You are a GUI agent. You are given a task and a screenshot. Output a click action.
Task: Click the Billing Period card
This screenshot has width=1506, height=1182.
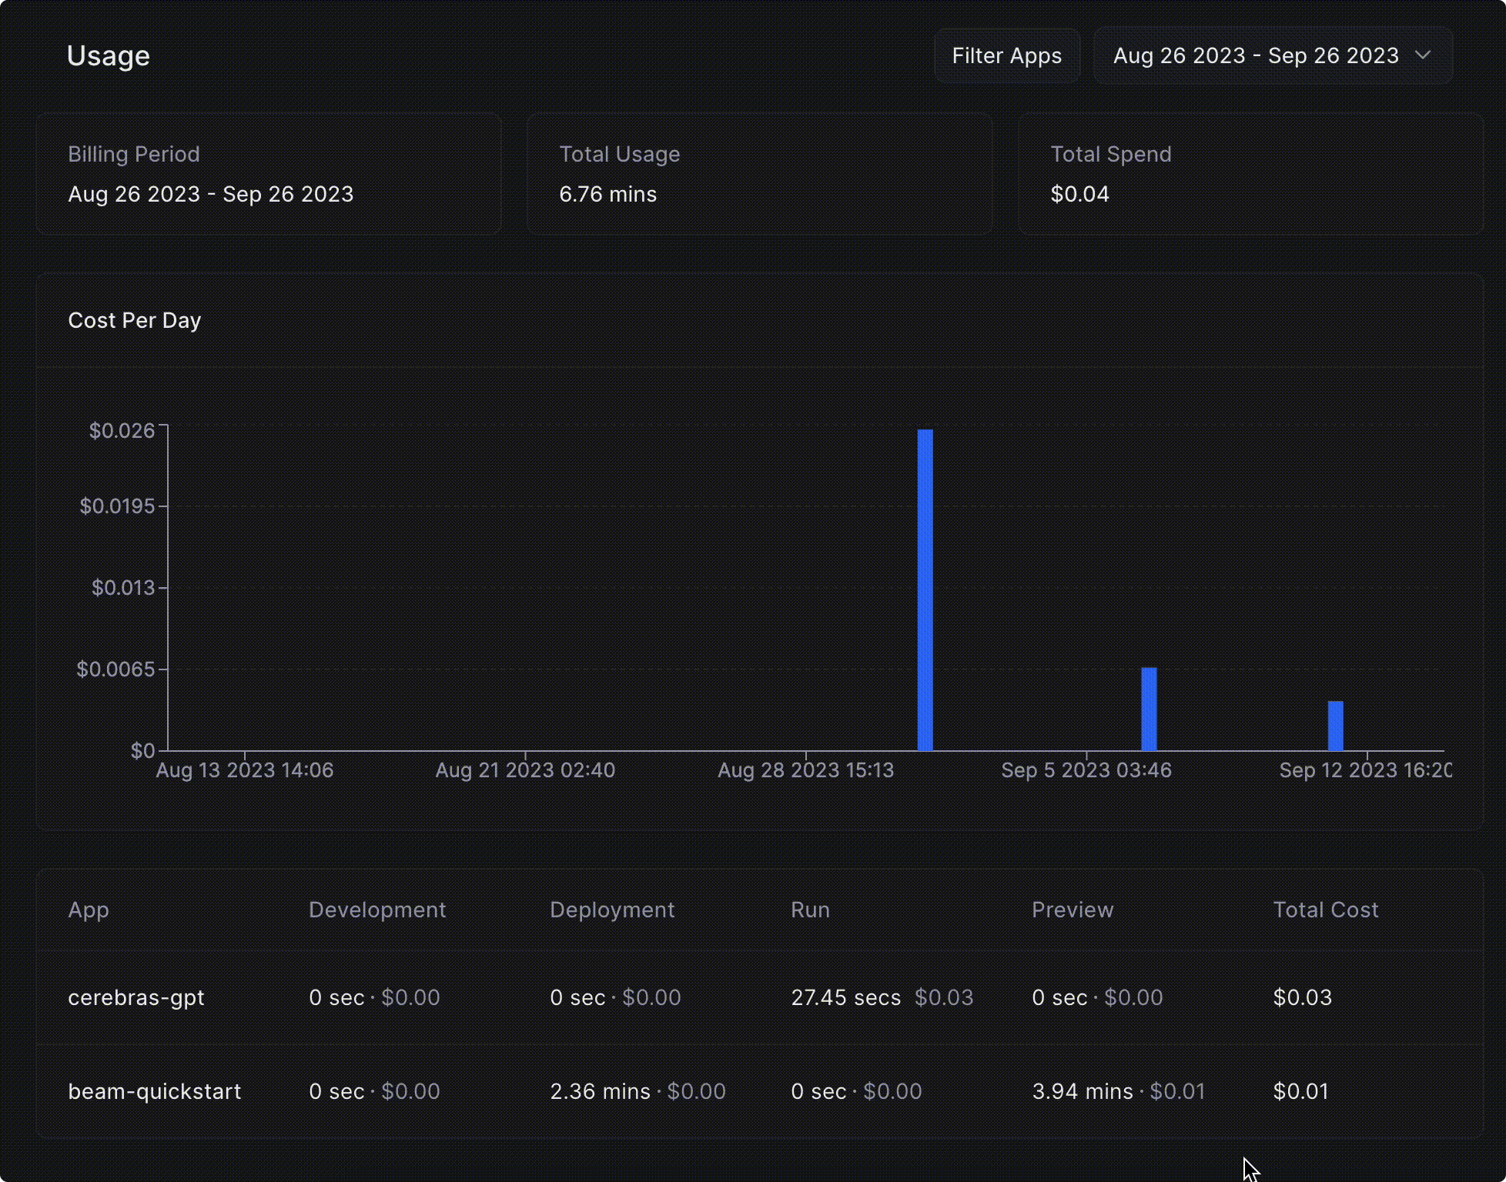click(x=269, y=175)
